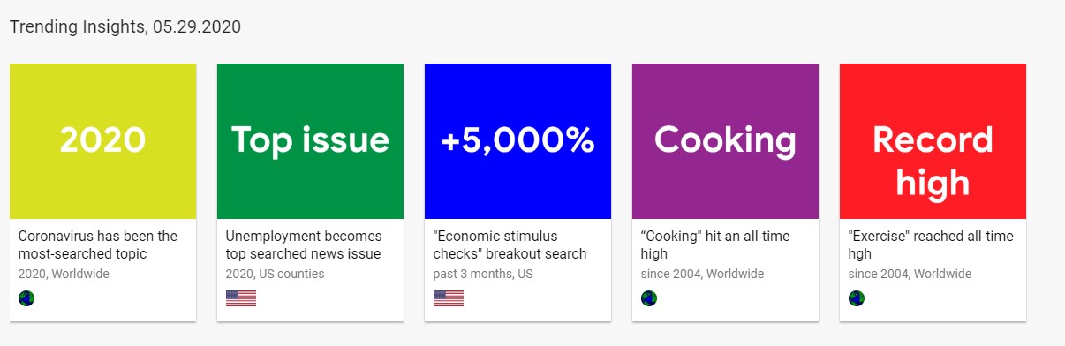Select the Coronavirus most-searched topic headline
This screenshot has width=1065, height=346.
pos(98,245)
